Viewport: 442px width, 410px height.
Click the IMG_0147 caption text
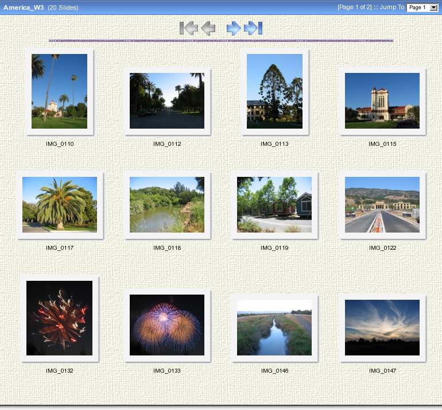(x=382, y=370)
